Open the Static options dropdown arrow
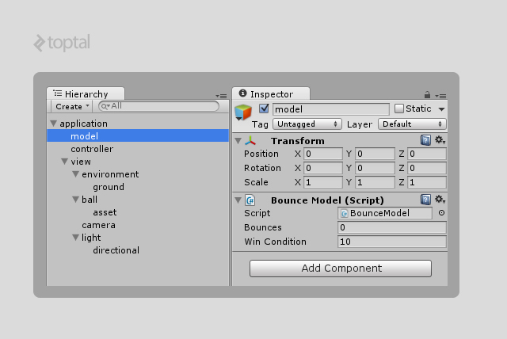 tap(441, 109)
